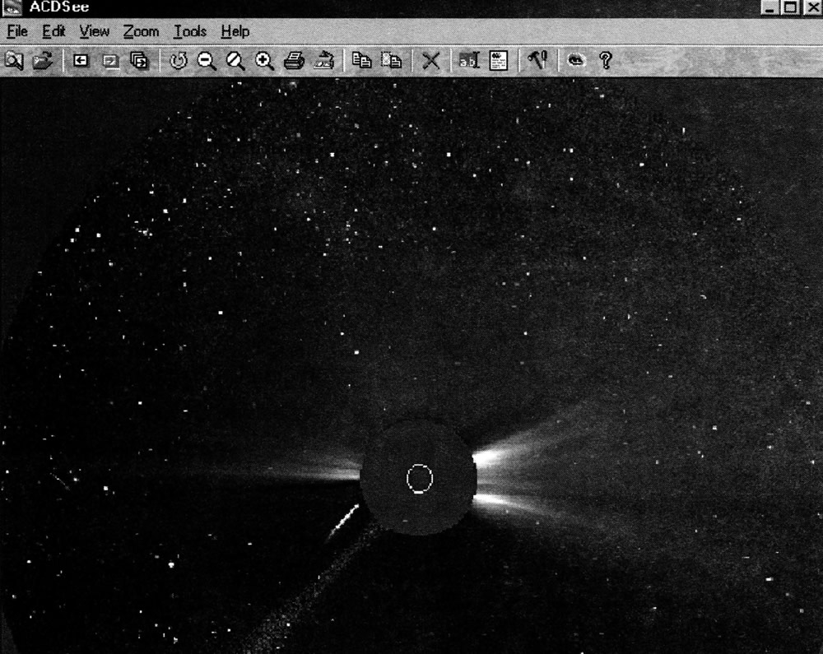Click the white circle at the image center

click(420, 478)
